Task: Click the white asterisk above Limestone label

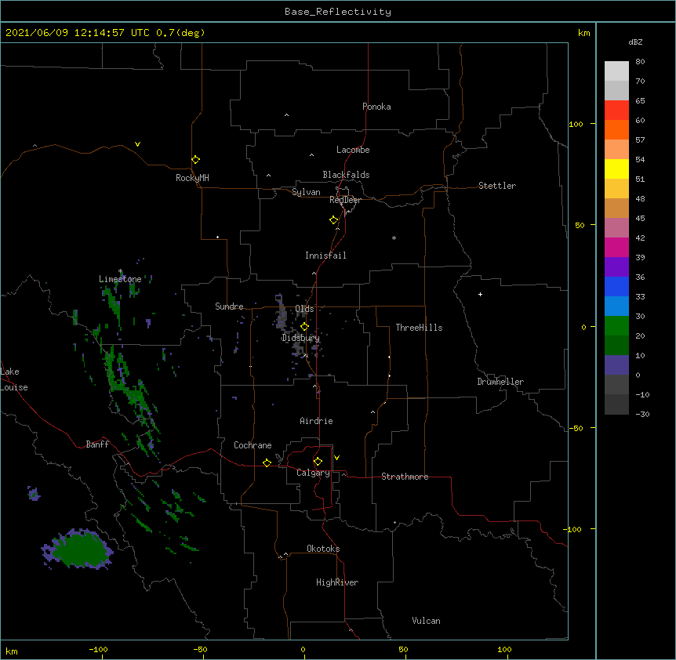Action: pyautogui.click(x=121, y=271)
